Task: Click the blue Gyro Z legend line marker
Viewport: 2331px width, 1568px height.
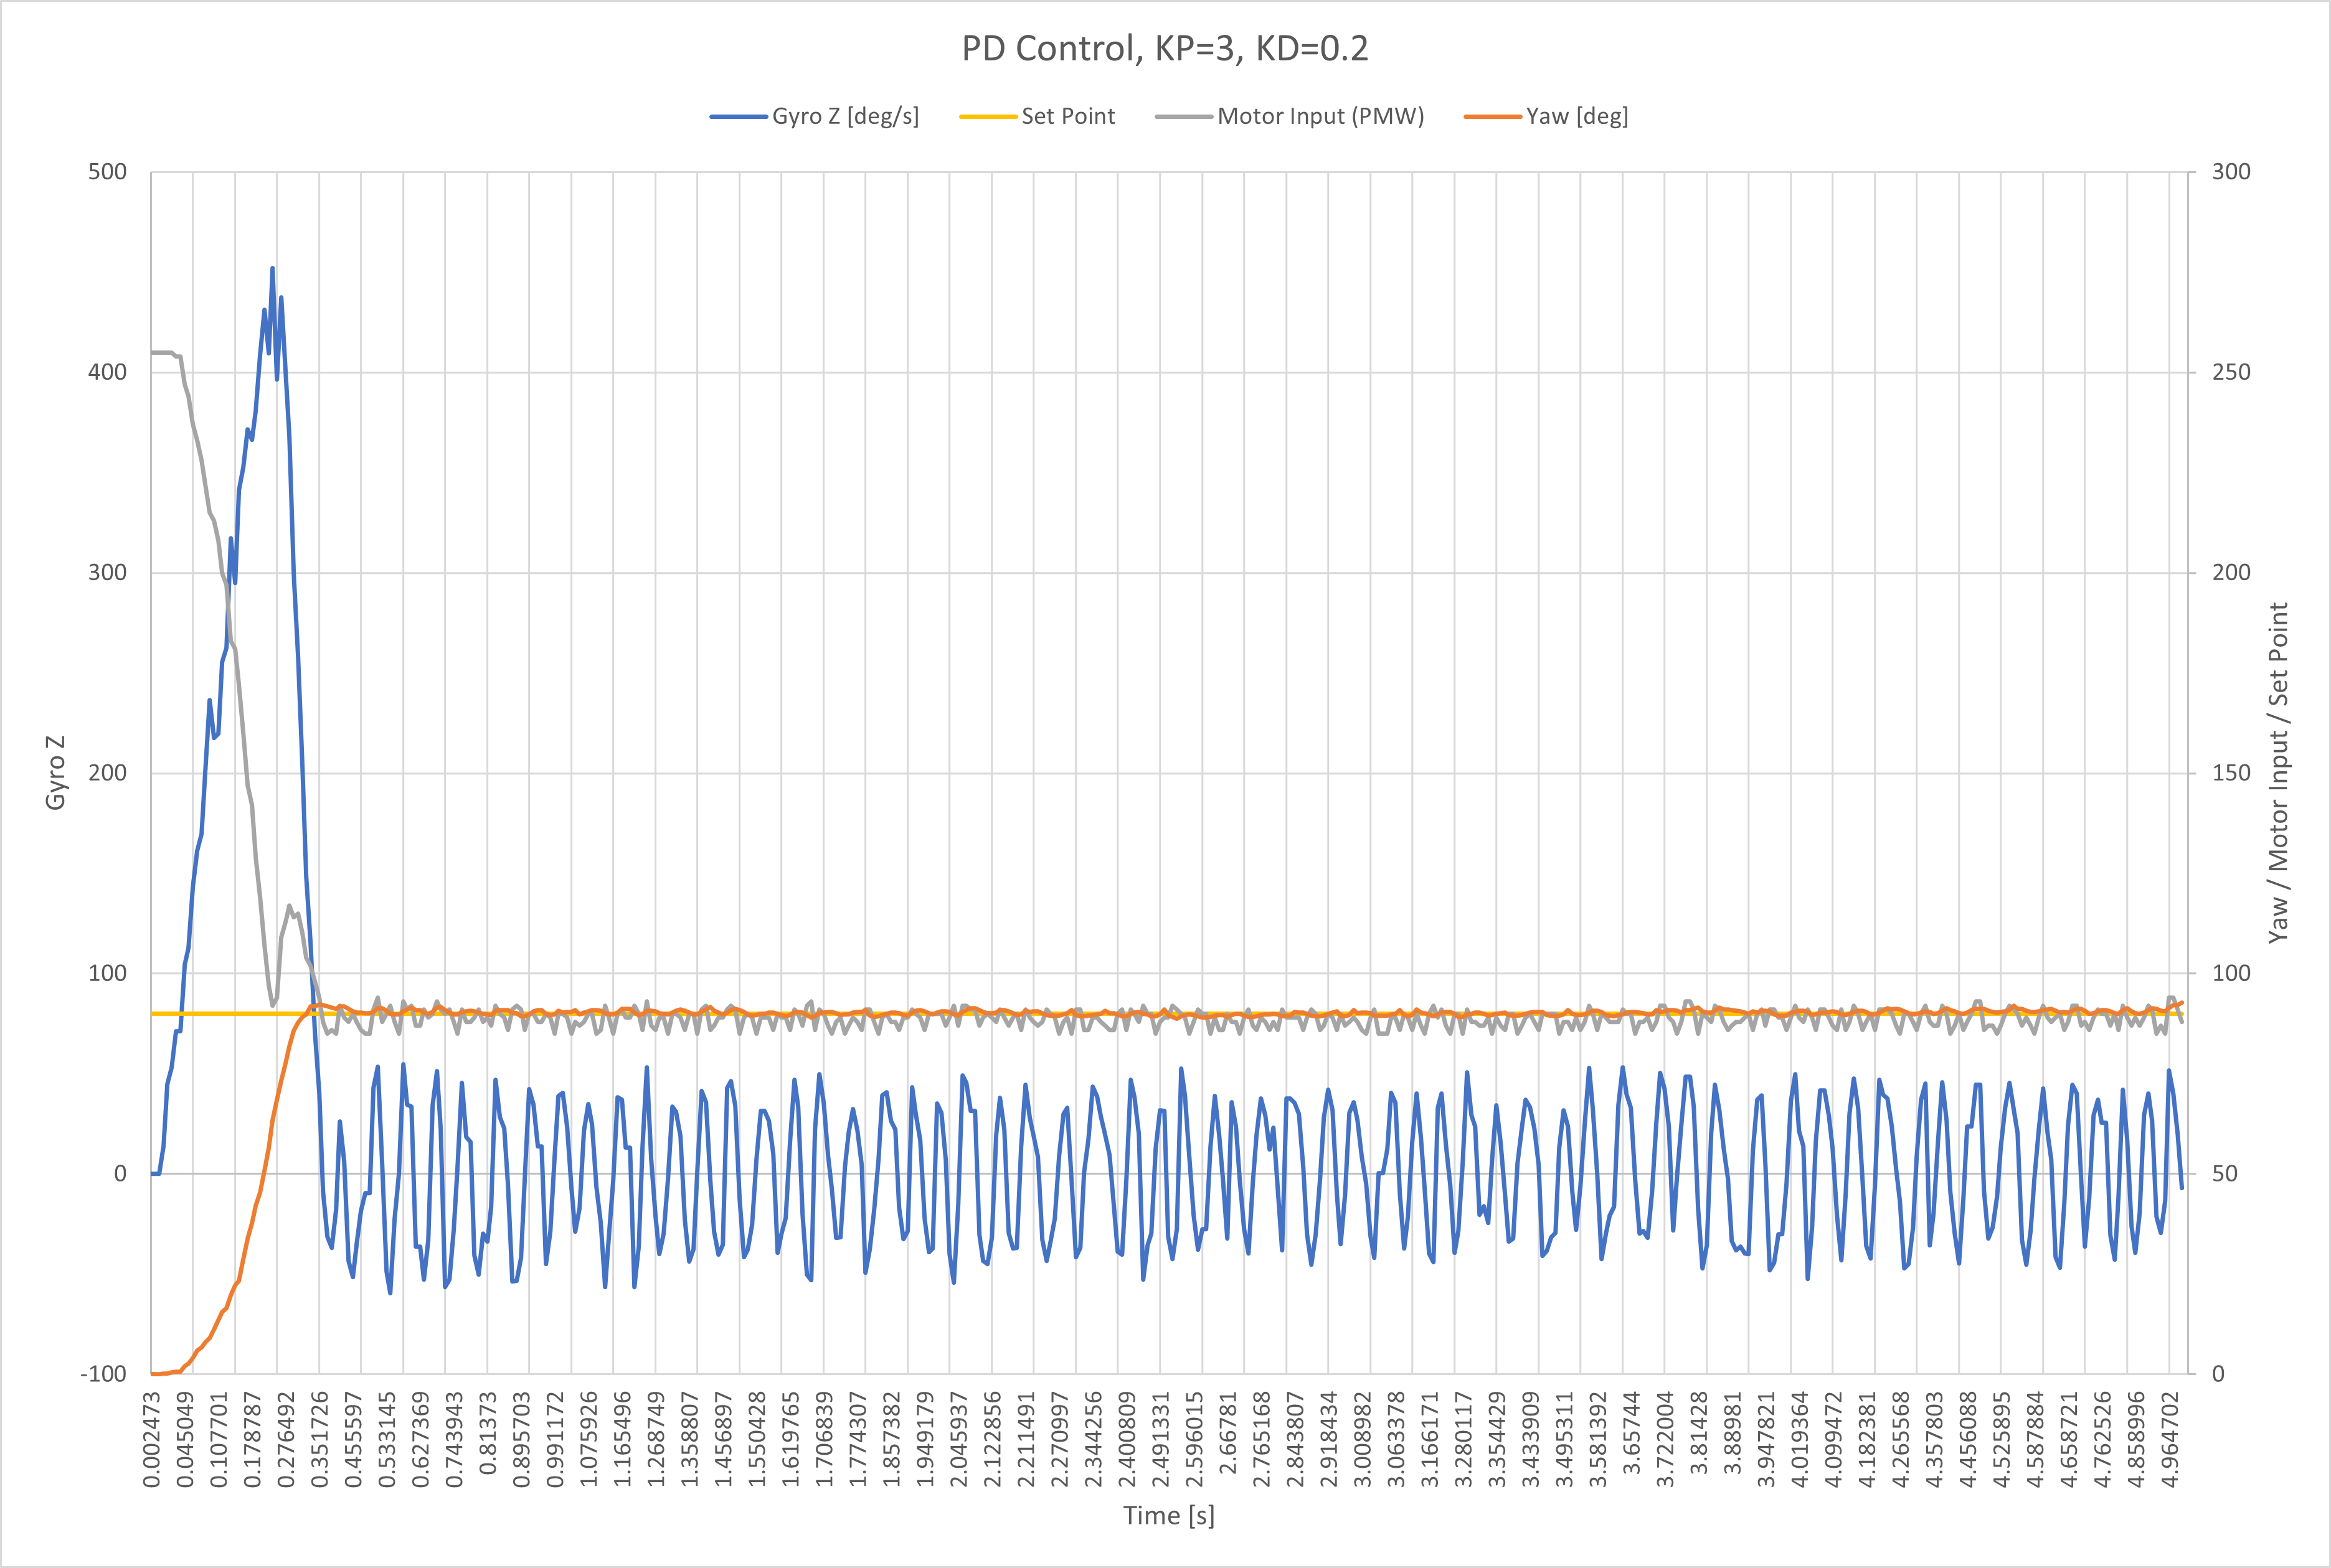Action: point(739,117)
